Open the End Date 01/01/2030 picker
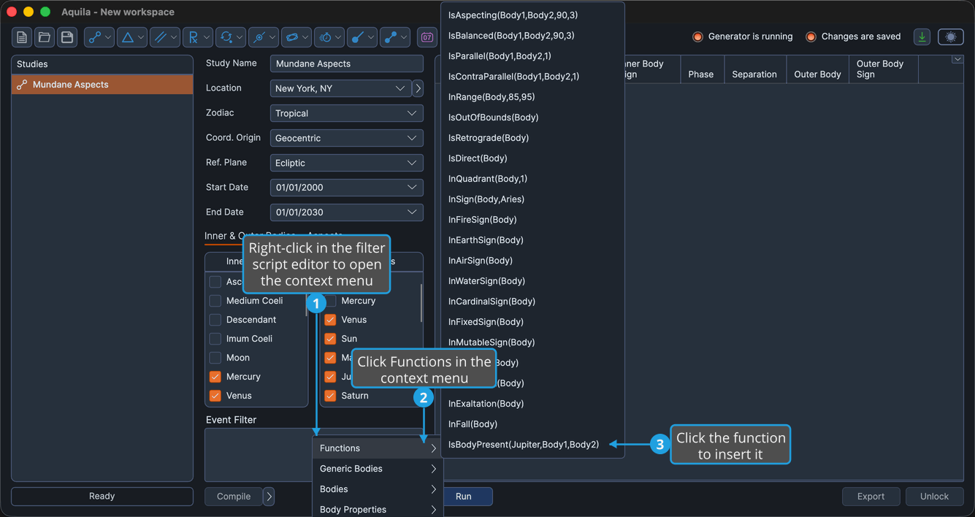Image resolution: width=975 pixels, height=517 pixels. click(347, 212)
